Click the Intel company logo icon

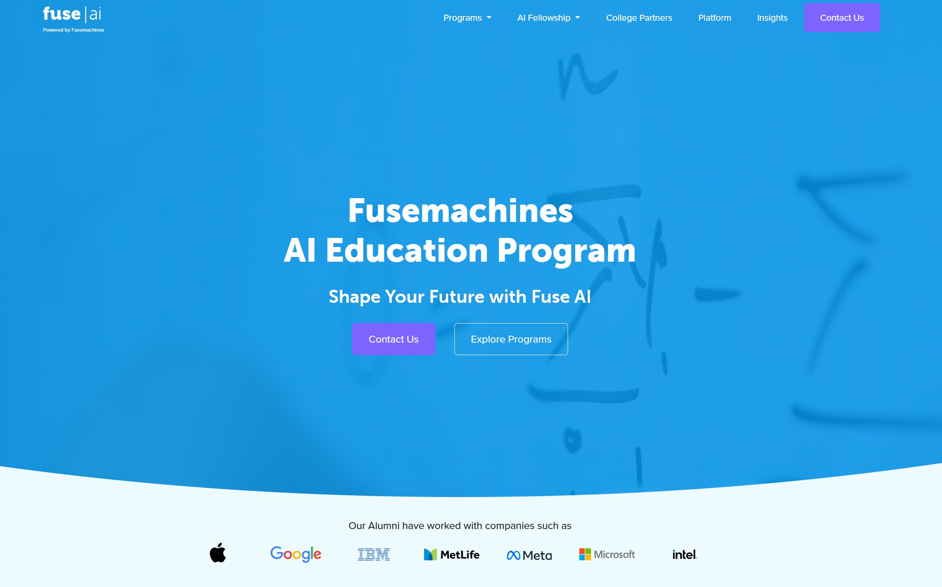coord(684,553)
